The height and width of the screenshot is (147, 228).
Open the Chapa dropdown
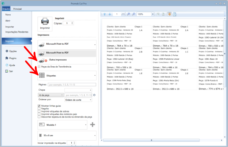78,90
